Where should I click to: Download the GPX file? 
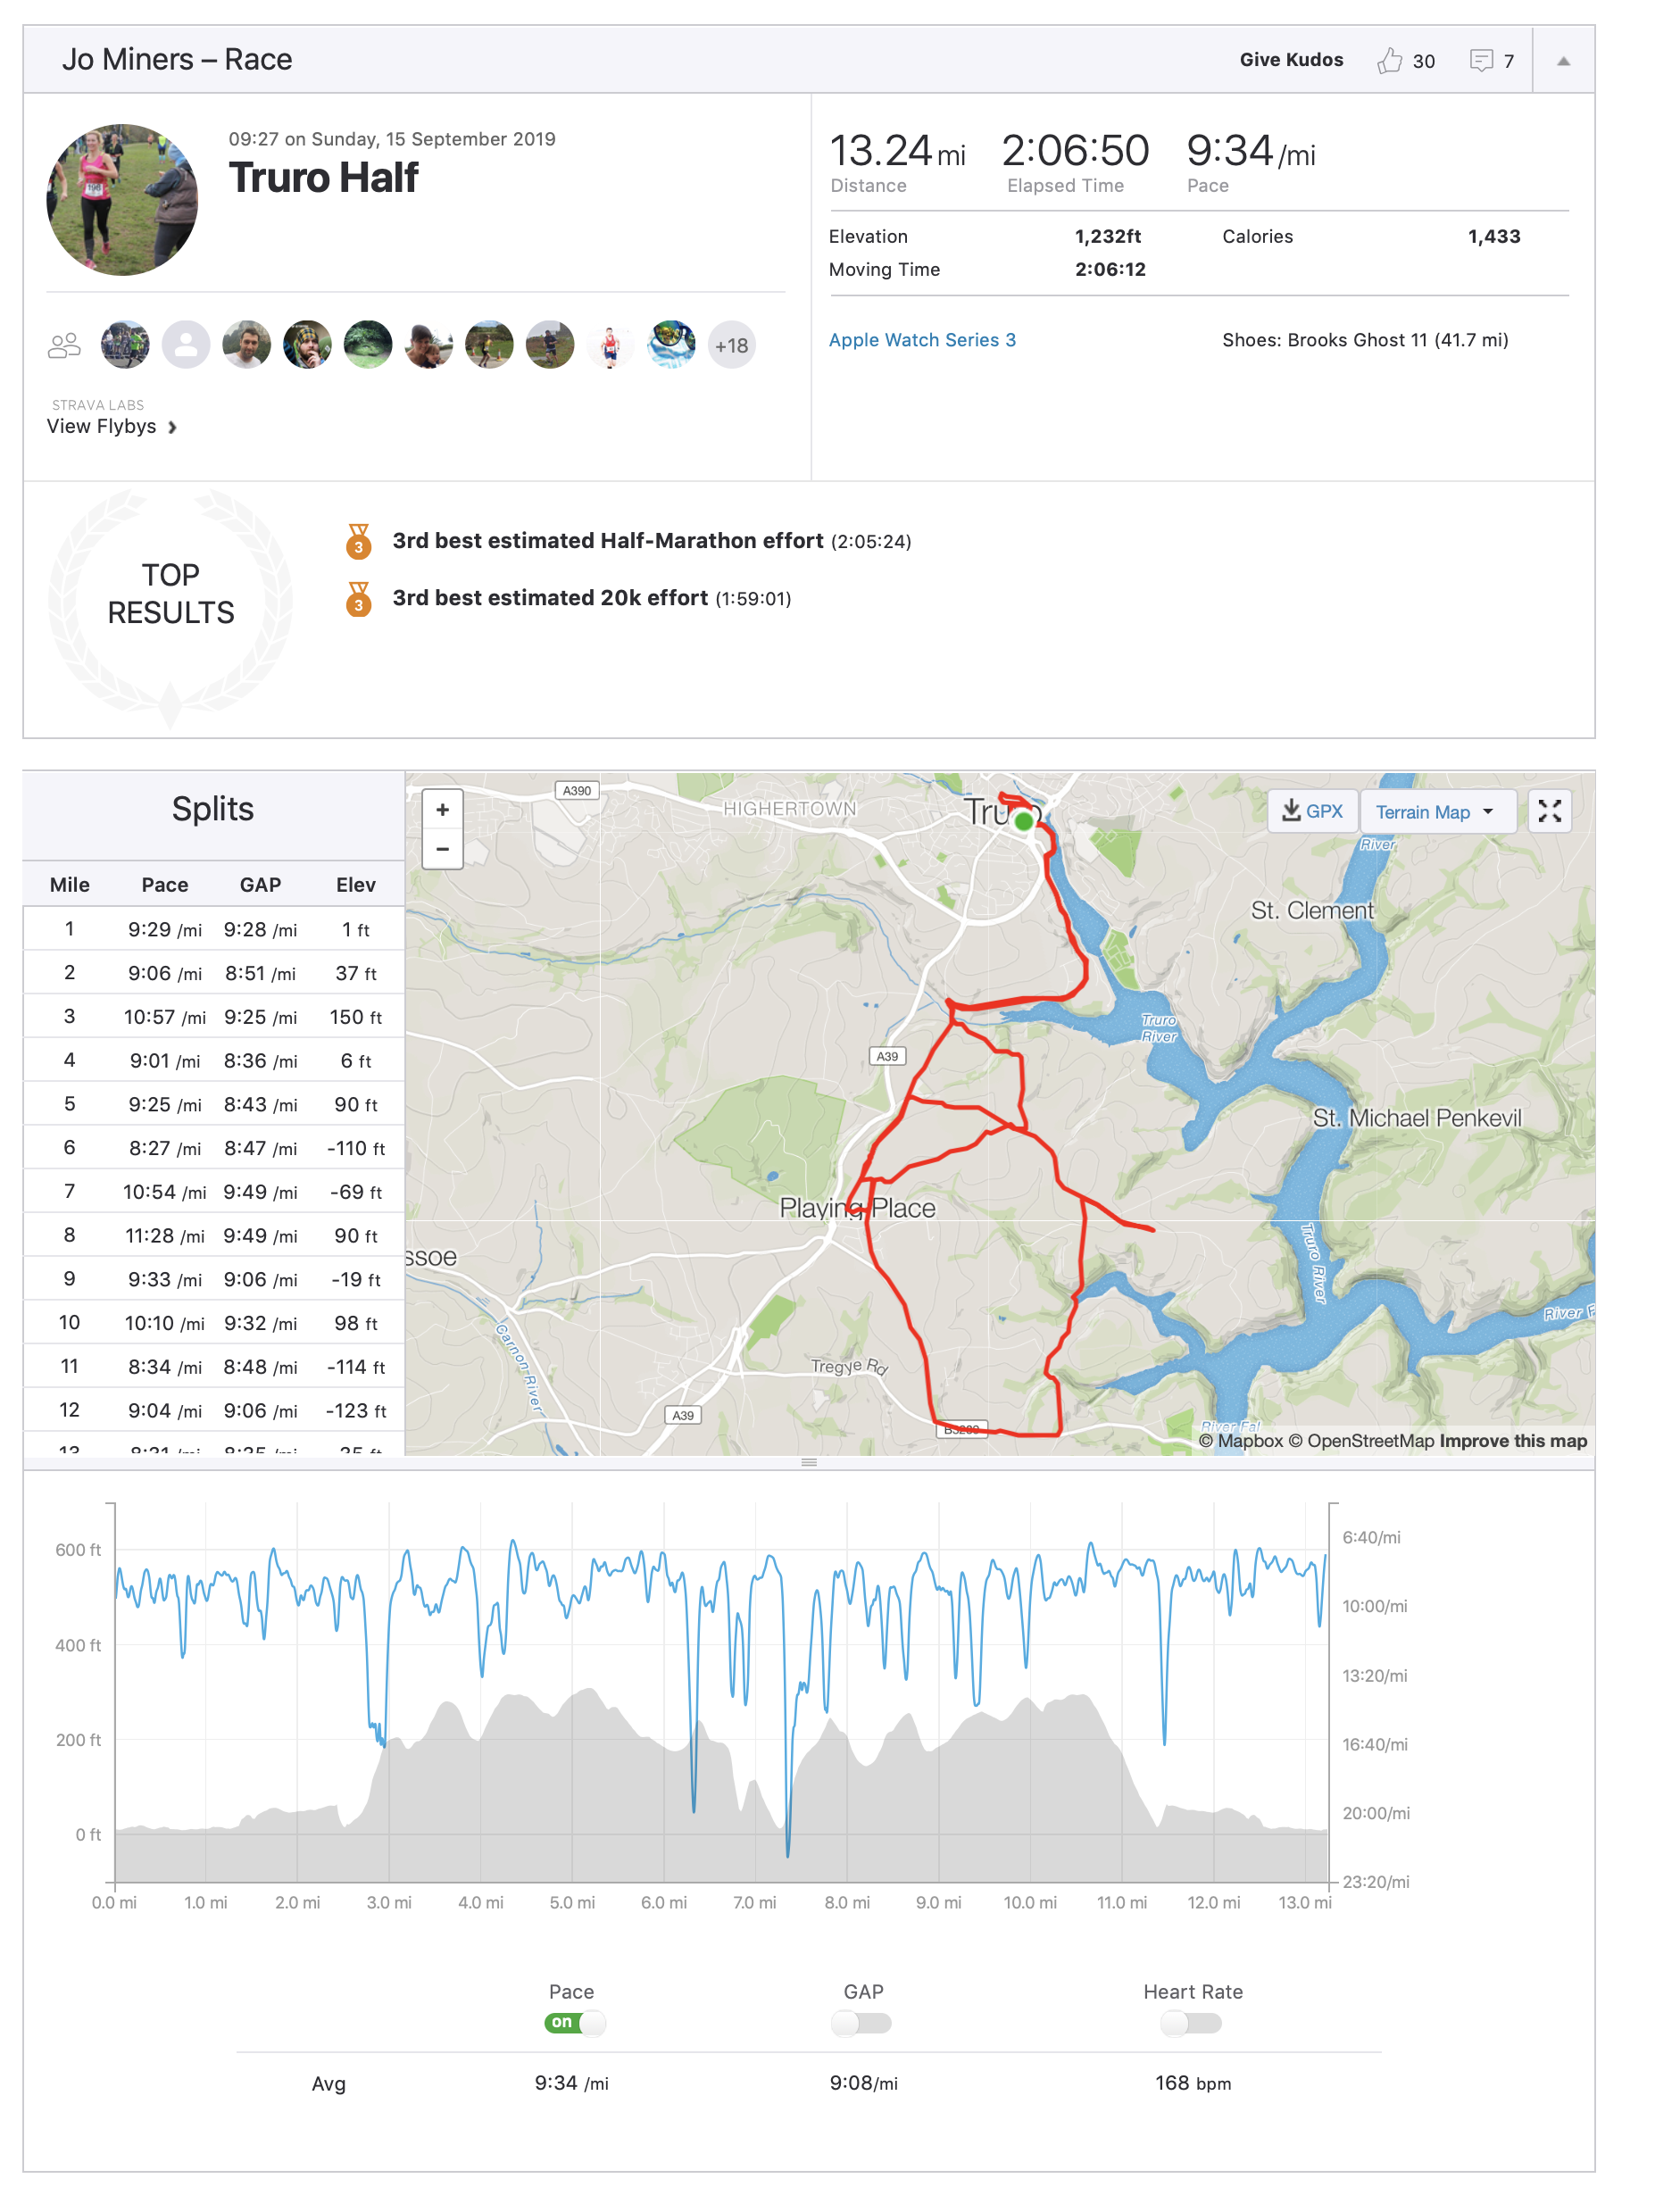pos(1312,811)
